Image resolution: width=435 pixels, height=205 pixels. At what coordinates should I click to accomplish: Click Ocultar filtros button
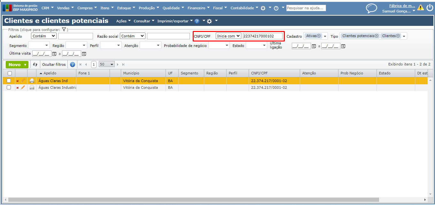54,65
